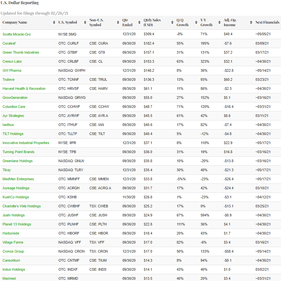
Task: Click the sort icon for U.S. Symbol column
Action: coord(85,23)
